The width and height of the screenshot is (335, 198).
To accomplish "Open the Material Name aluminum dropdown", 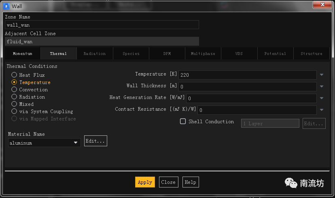I will pyautogui.click(x=44, y=143).
